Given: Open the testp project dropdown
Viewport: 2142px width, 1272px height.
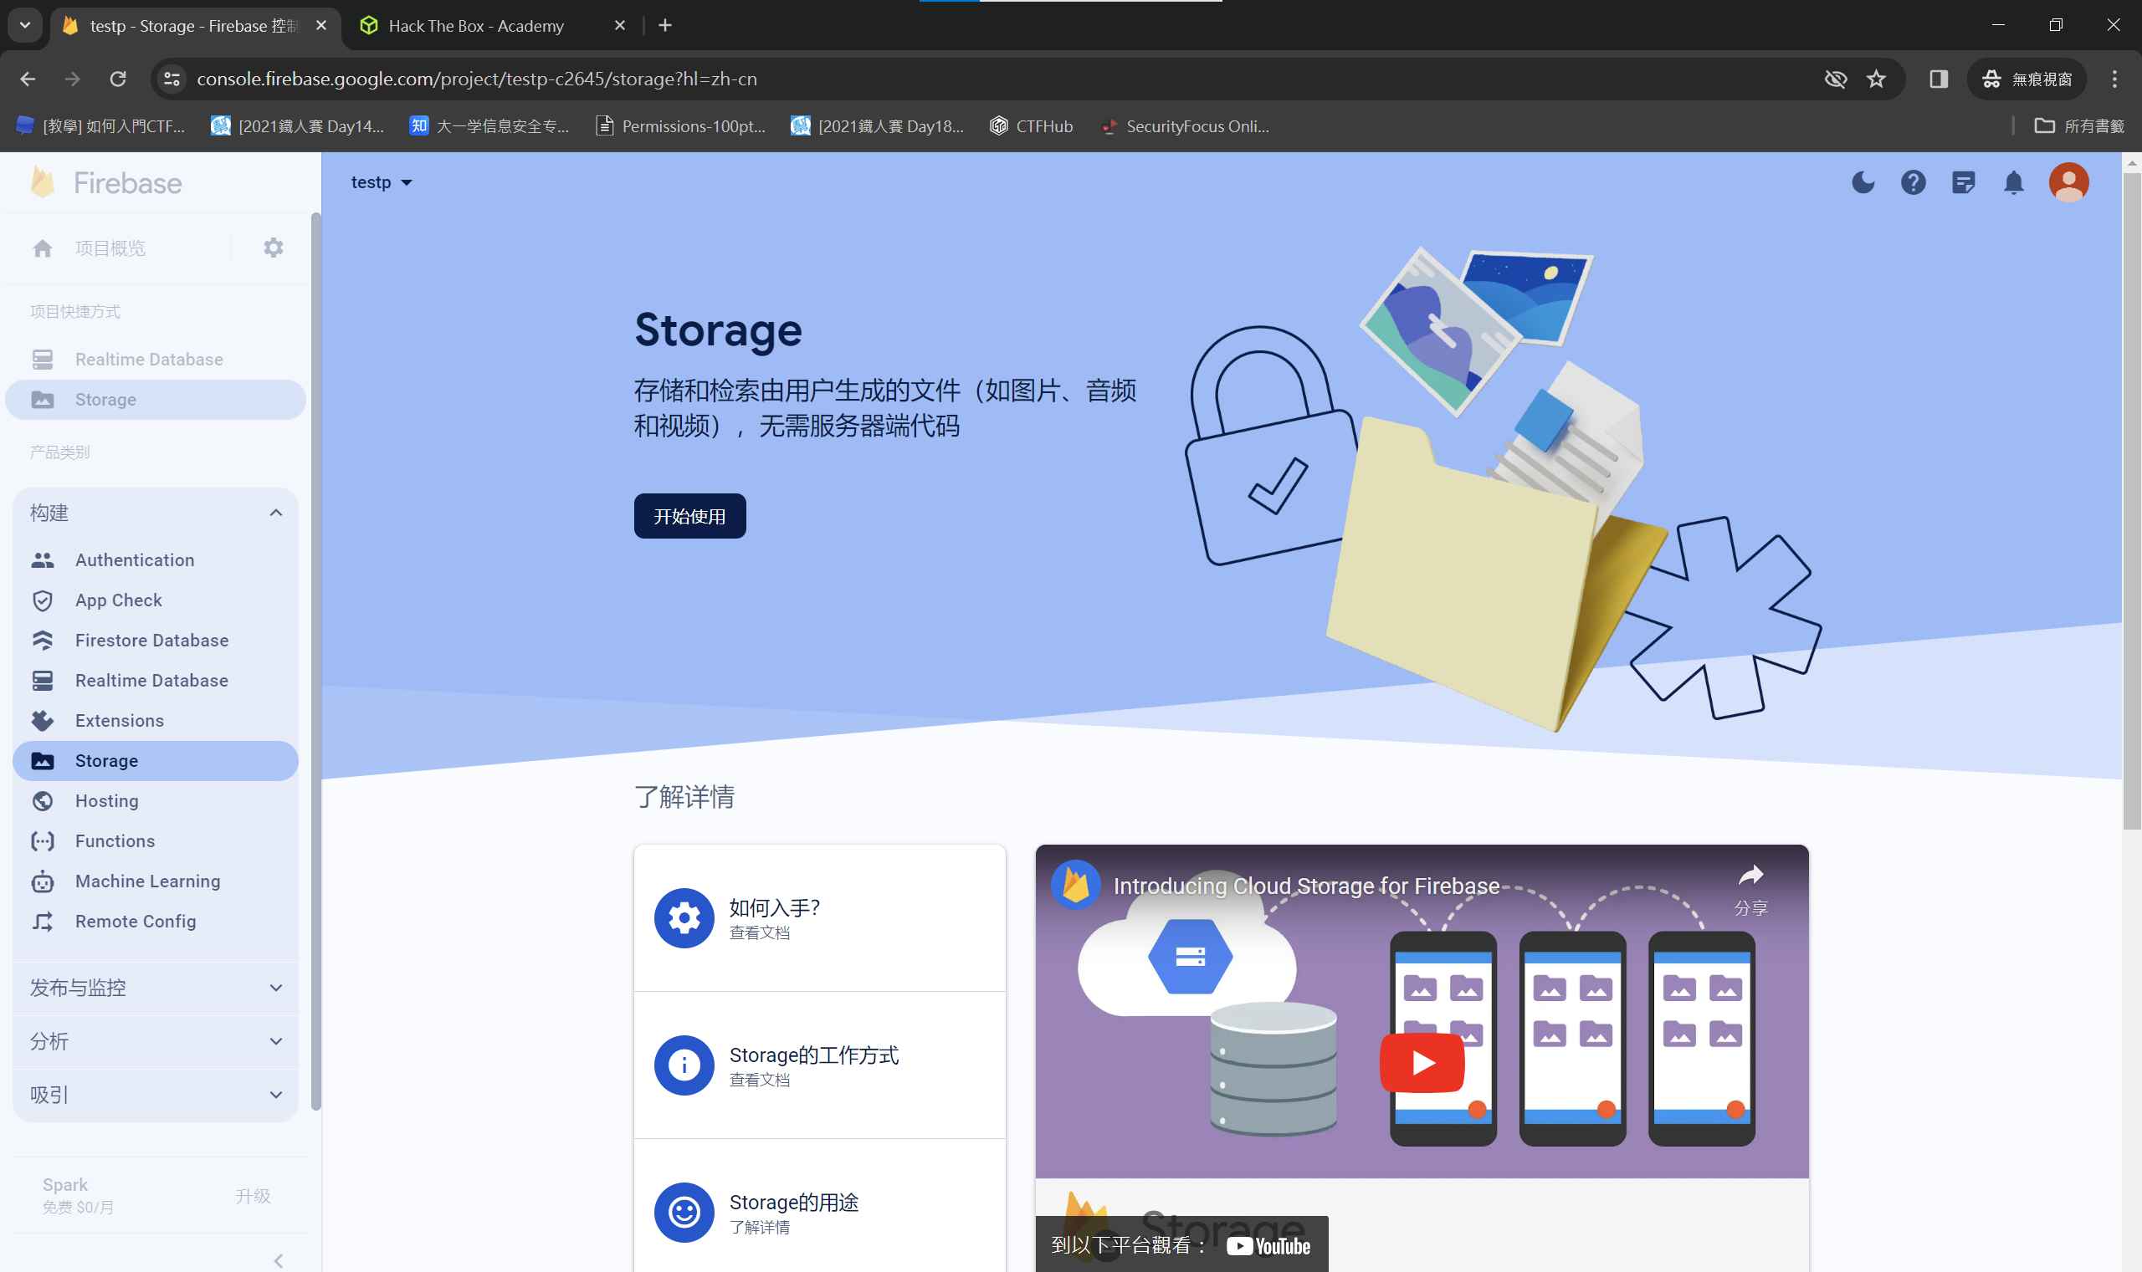Looking at the screenshot, I should click(382, 182).
